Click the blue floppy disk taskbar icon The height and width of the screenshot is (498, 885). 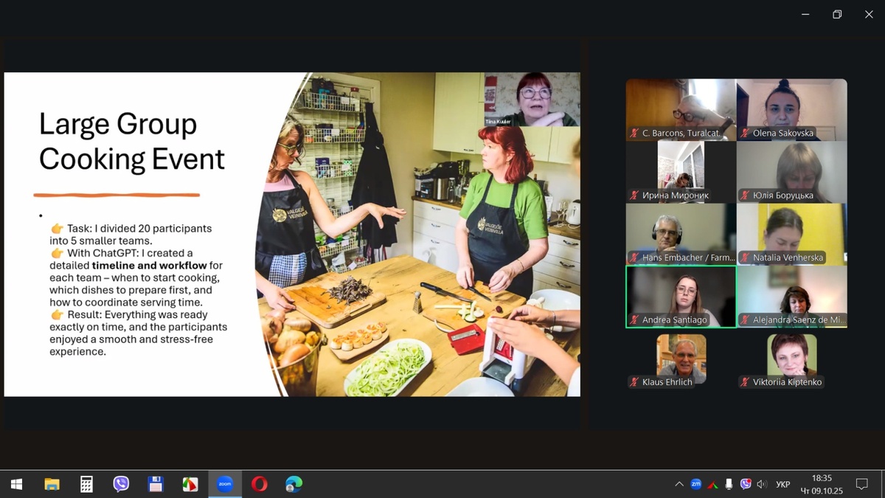coord(156,484)
